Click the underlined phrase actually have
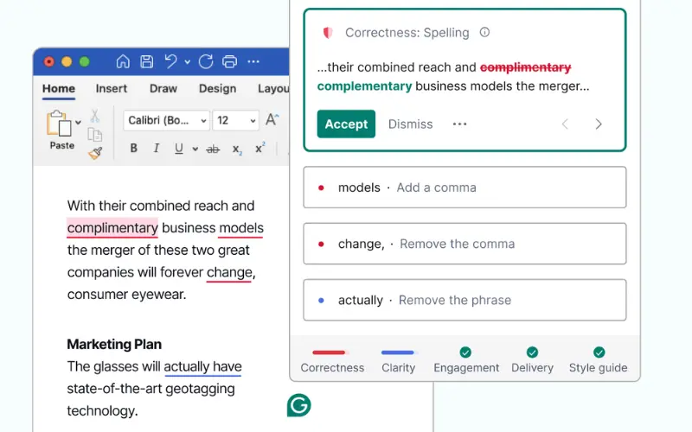The image size is (692, 432). pyautogui.click(x=203, y=366)
